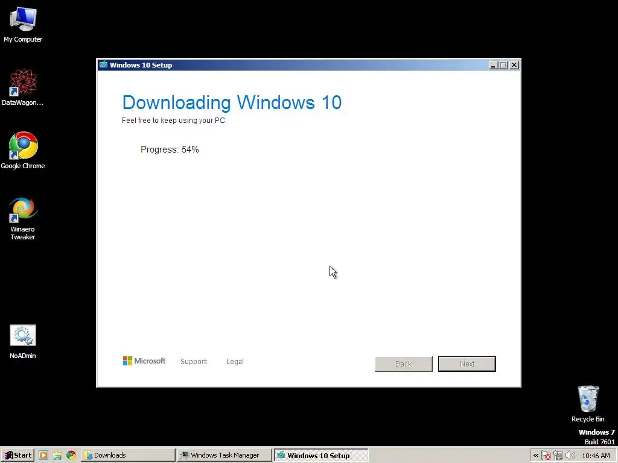This screenshot has width=618, height=463.
Task: Switch to the Downloads taskbar window
Action: (128, 455)
